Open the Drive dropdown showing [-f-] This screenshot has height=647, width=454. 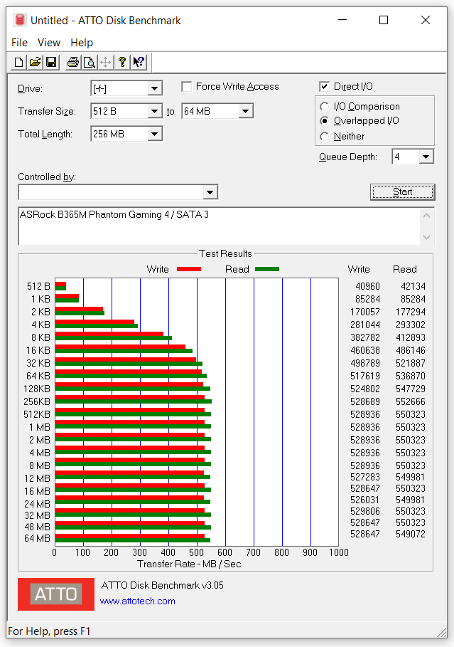click(x=154, y=88)
